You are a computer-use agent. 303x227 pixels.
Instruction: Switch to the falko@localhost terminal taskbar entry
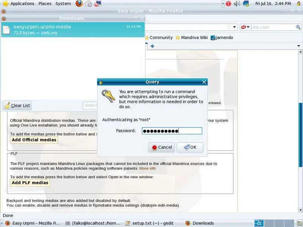[93, 223]
